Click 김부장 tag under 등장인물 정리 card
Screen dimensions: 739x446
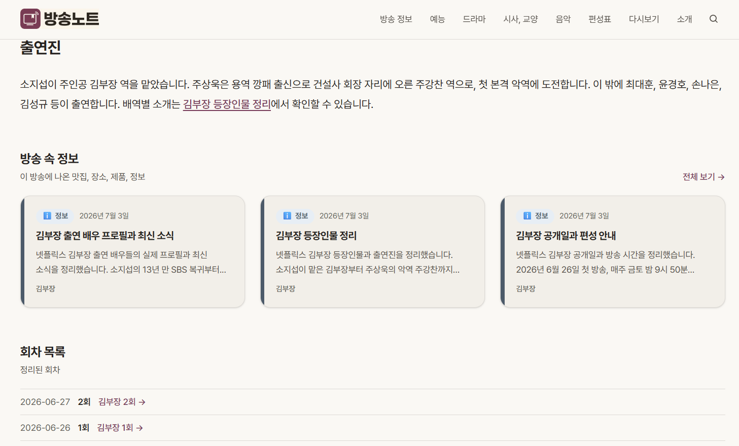286,289
